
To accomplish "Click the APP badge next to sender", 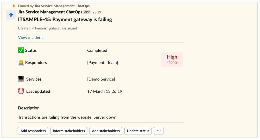I will tap(87, 12).
